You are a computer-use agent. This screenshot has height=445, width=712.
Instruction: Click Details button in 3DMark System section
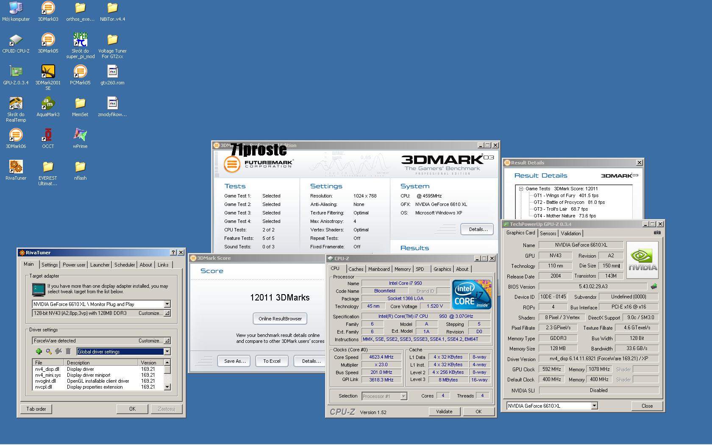(x=478, y=229)
